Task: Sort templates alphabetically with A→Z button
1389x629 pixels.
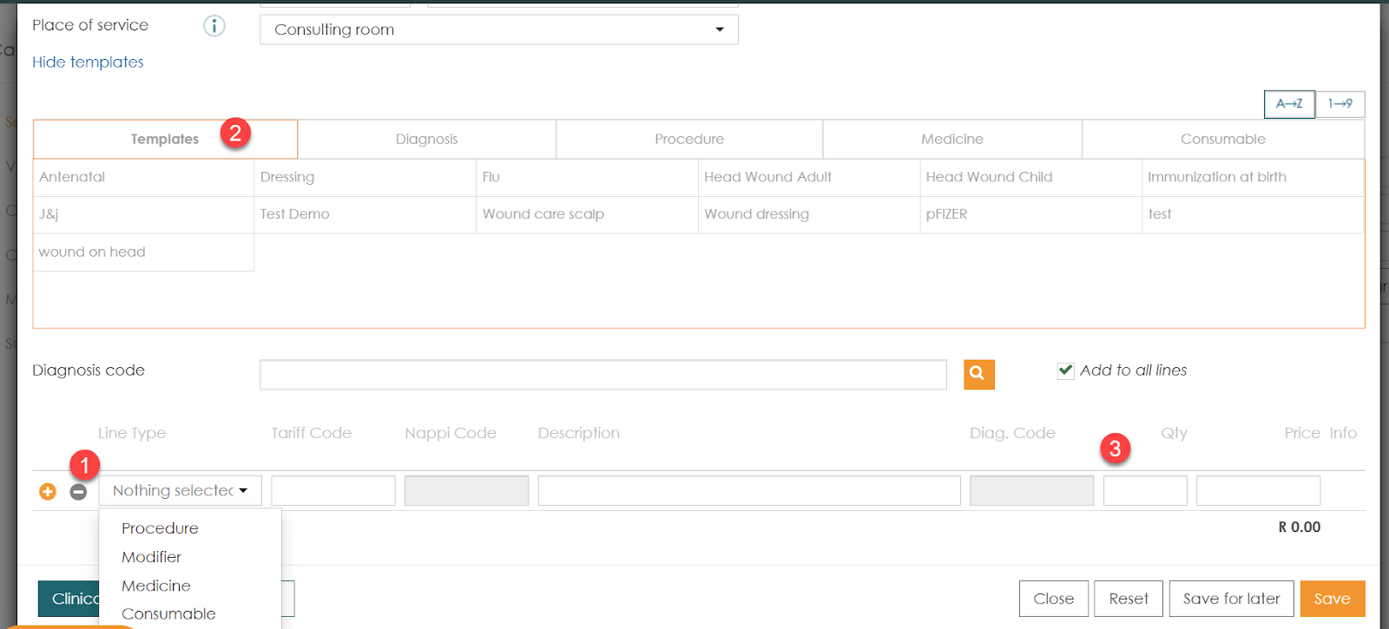Action: tap(1289, 104)
